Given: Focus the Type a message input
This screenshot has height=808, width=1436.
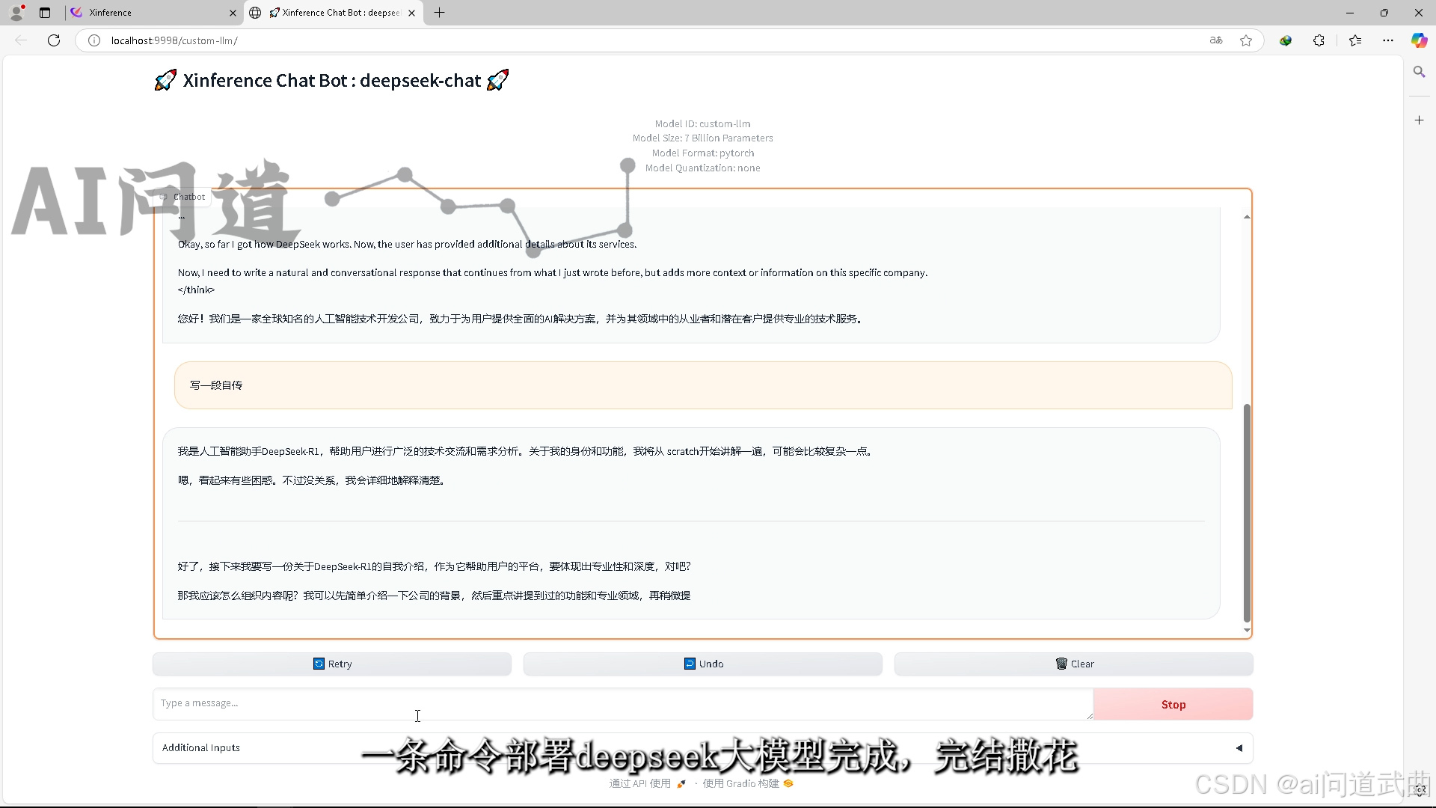Looking at the screenshot, I should click(x=622, y=704).
